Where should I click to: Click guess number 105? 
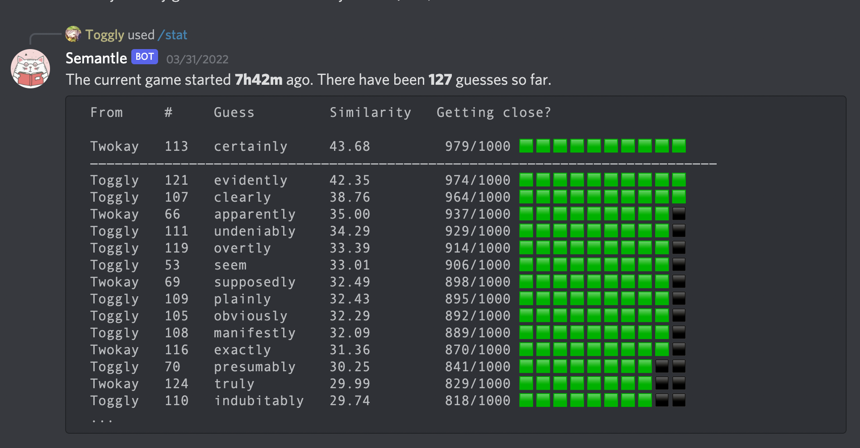point(176,316)
